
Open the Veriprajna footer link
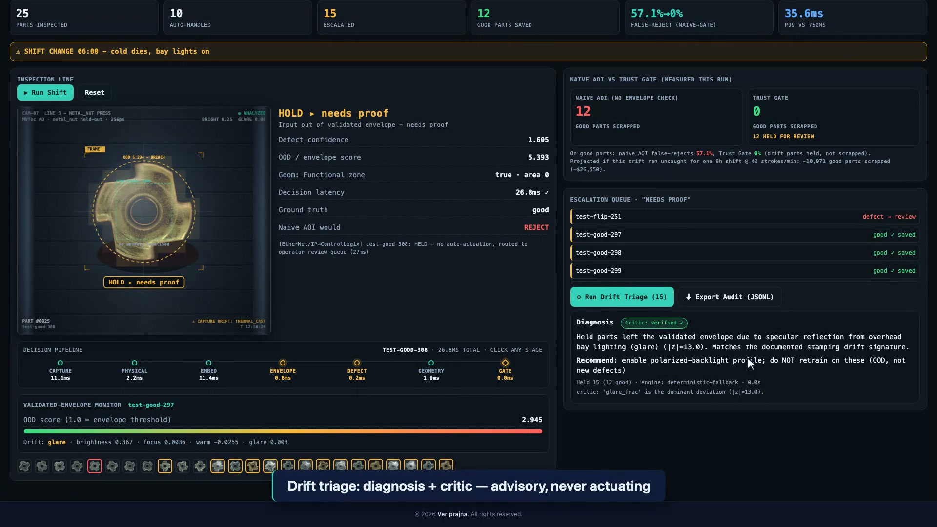coord(452,514)
